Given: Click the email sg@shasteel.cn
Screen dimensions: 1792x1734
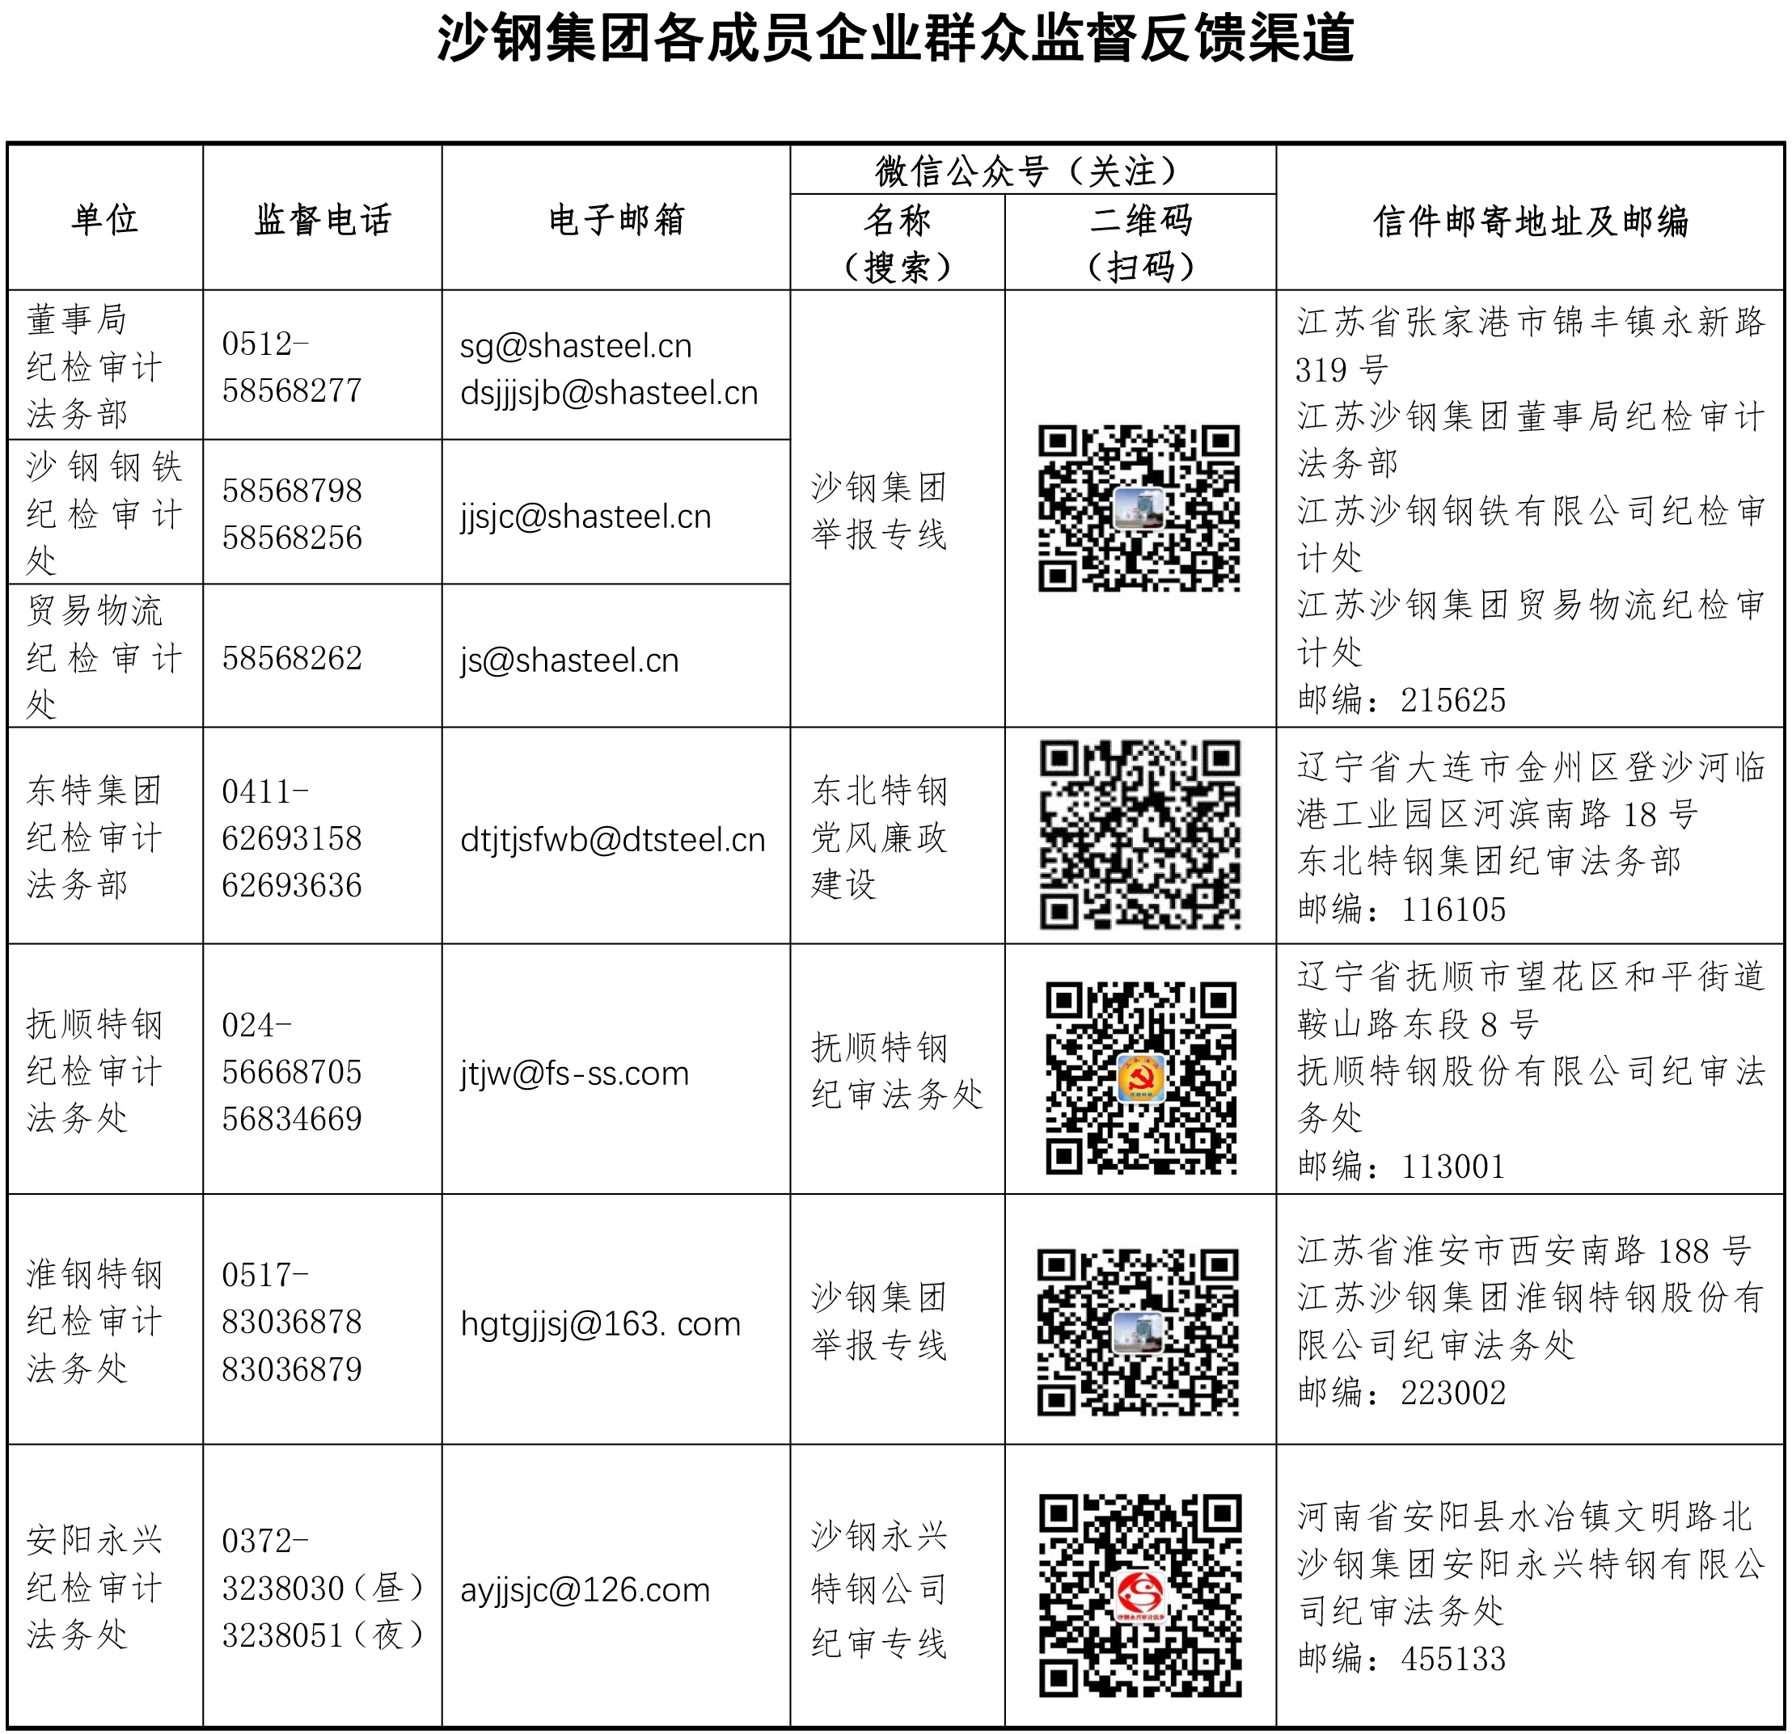Looking at the screenshot, I should click(575, 345).
